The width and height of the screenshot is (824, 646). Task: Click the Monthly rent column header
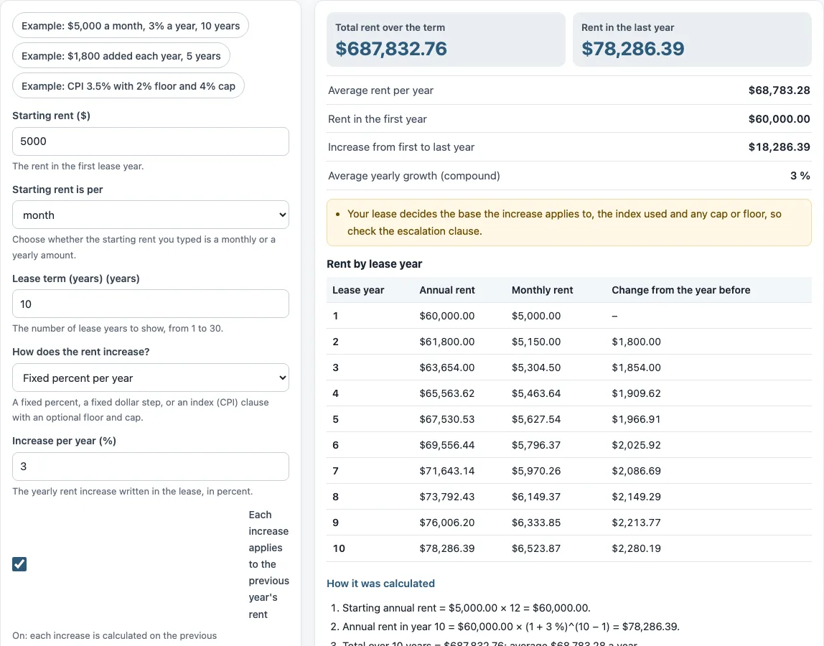pos(543,290)
